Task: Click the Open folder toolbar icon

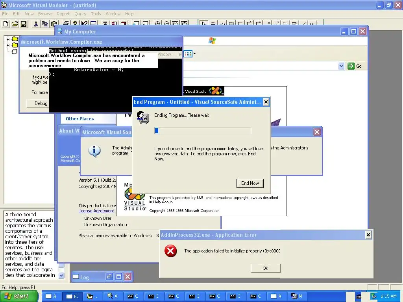Action: pos(15,24)
